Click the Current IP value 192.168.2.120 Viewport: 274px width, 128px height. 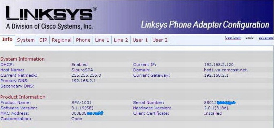(x=219, y=65)
